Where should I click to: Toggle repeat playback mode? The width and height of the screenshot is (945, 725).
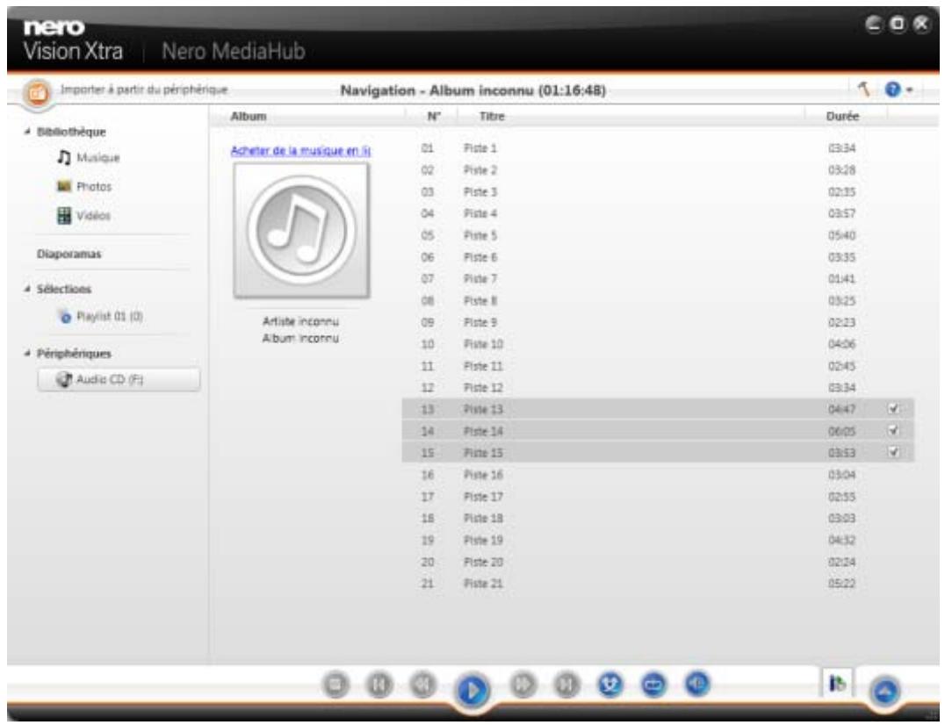pyautogui.click(x=654, y=685)
